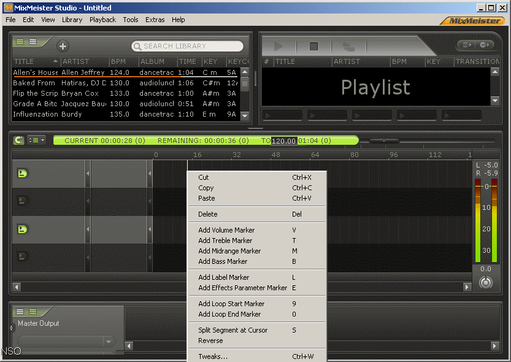Open the File menu
511x362 pixels.
click(10, 20)
